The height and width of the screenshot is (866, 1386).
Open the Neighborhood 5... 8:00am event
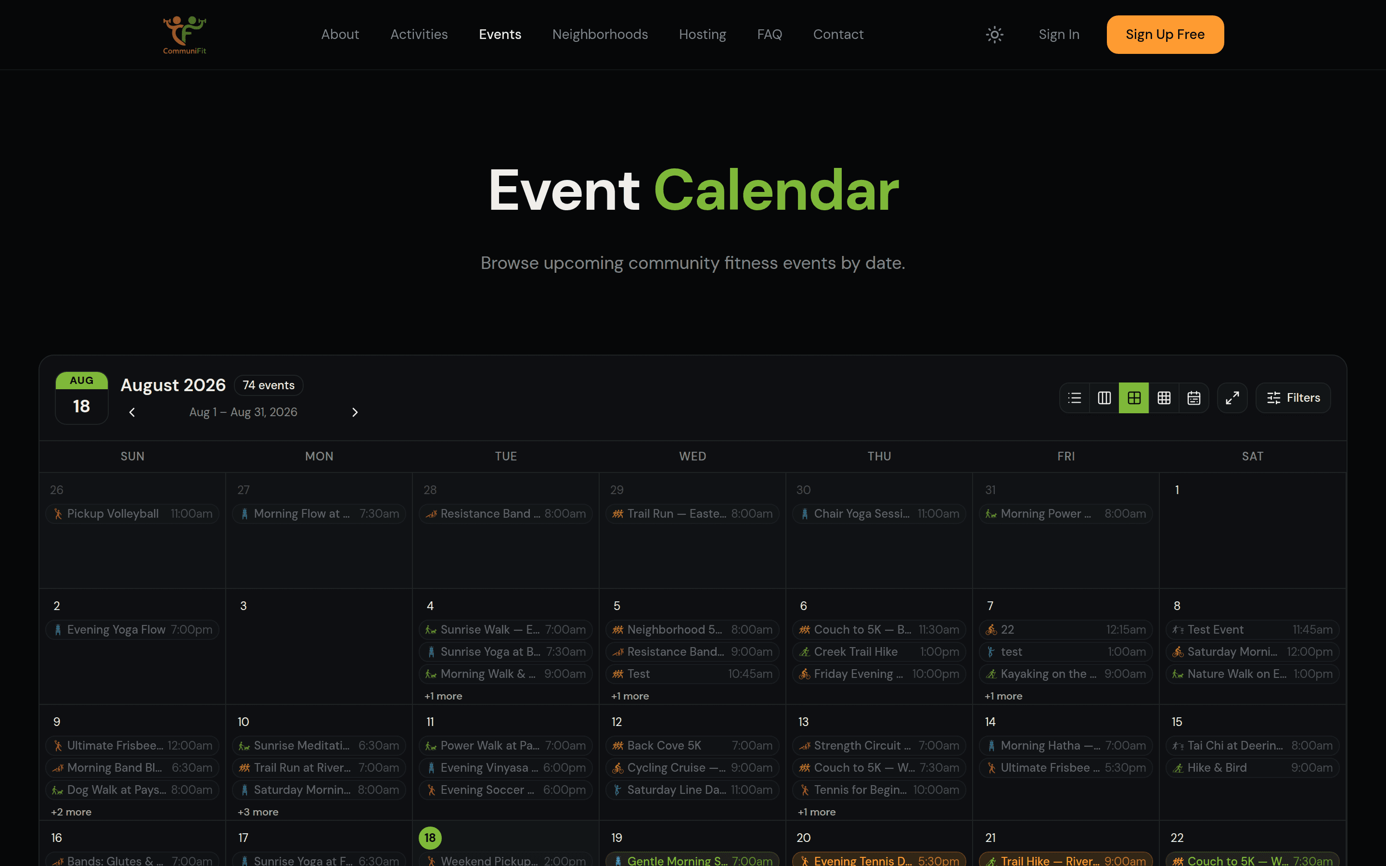[693, 629]
